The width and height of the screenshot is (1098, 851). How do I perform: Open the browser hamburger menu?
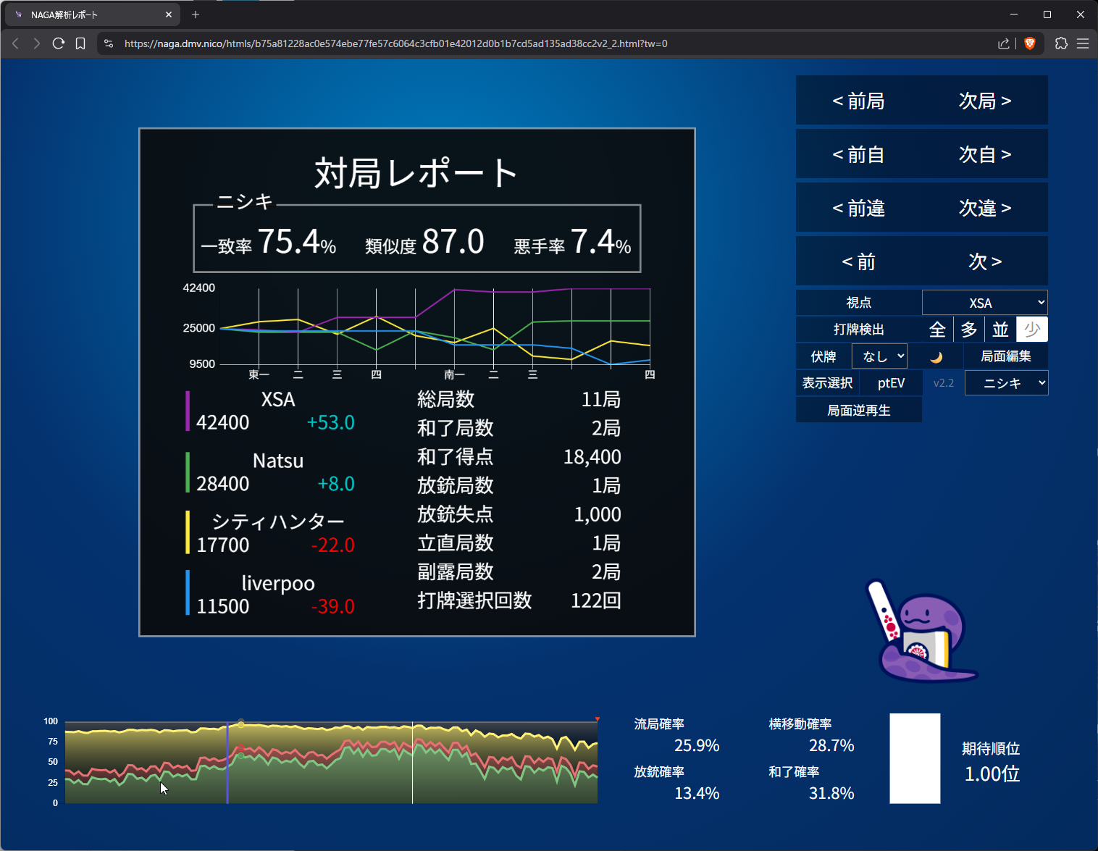[1083, 43]
